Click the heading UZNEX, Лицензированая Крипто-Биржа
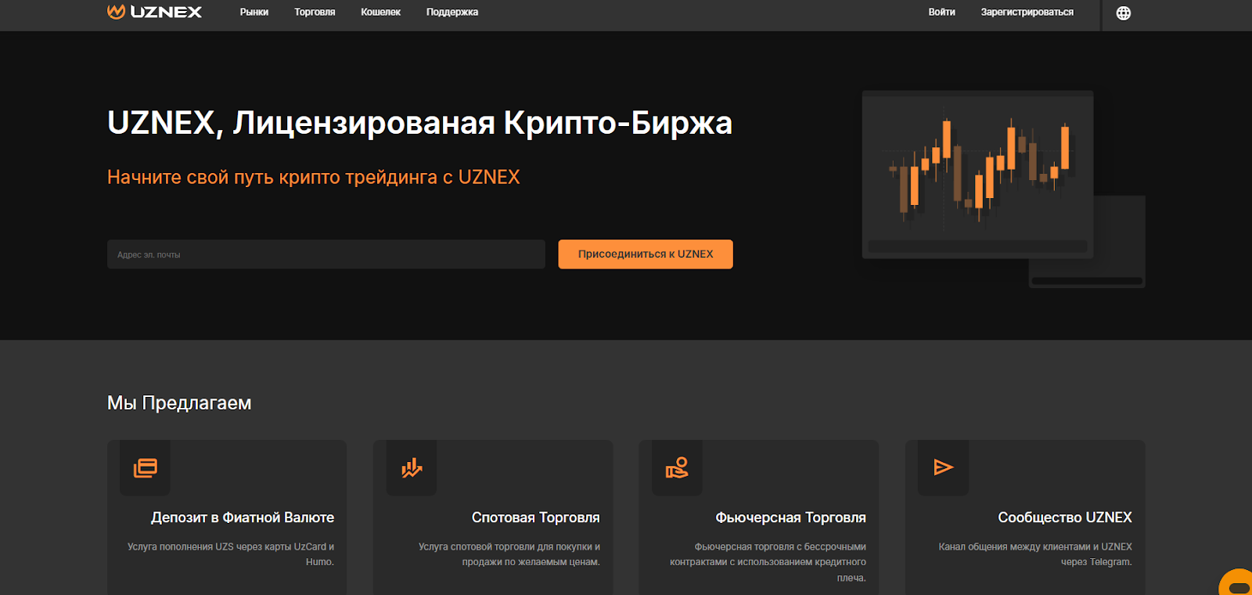 click(x=419, y=123)
